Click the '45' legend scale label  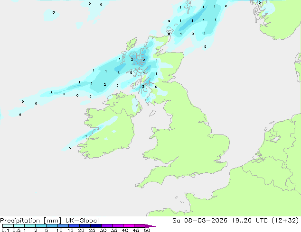(136, 230)
